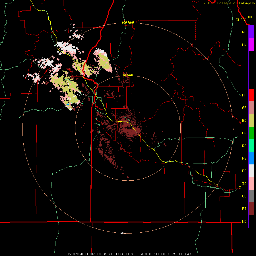Click the GR legend label
The width and height of the screenshot is (256, 256).
pos(244,108)
